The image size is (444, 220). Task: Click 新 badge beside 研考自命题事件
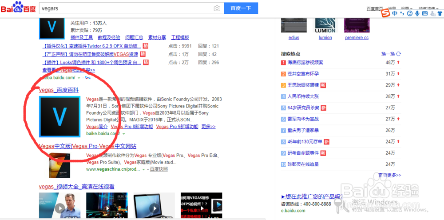(323, 153)
